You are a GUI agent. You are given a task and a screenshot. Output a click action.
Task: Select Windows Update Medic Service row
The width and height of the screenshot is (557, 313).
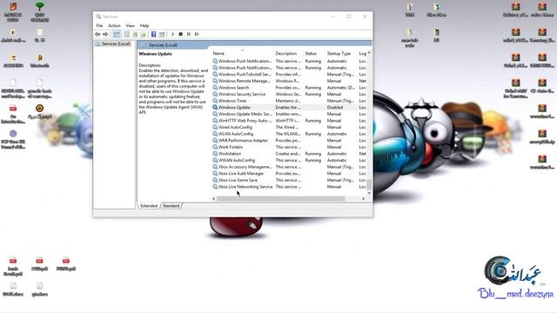(289, 114)
